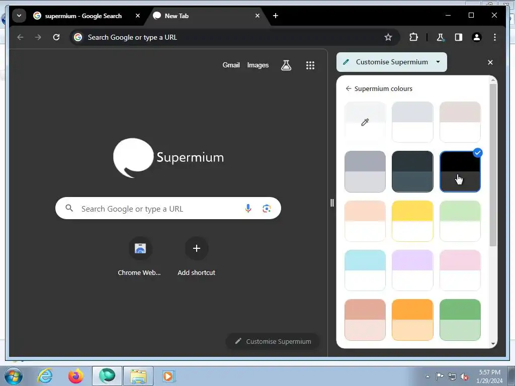Select the yellow colour swatch
Viewport: 515px width, 386px height.
coord(412,221)
